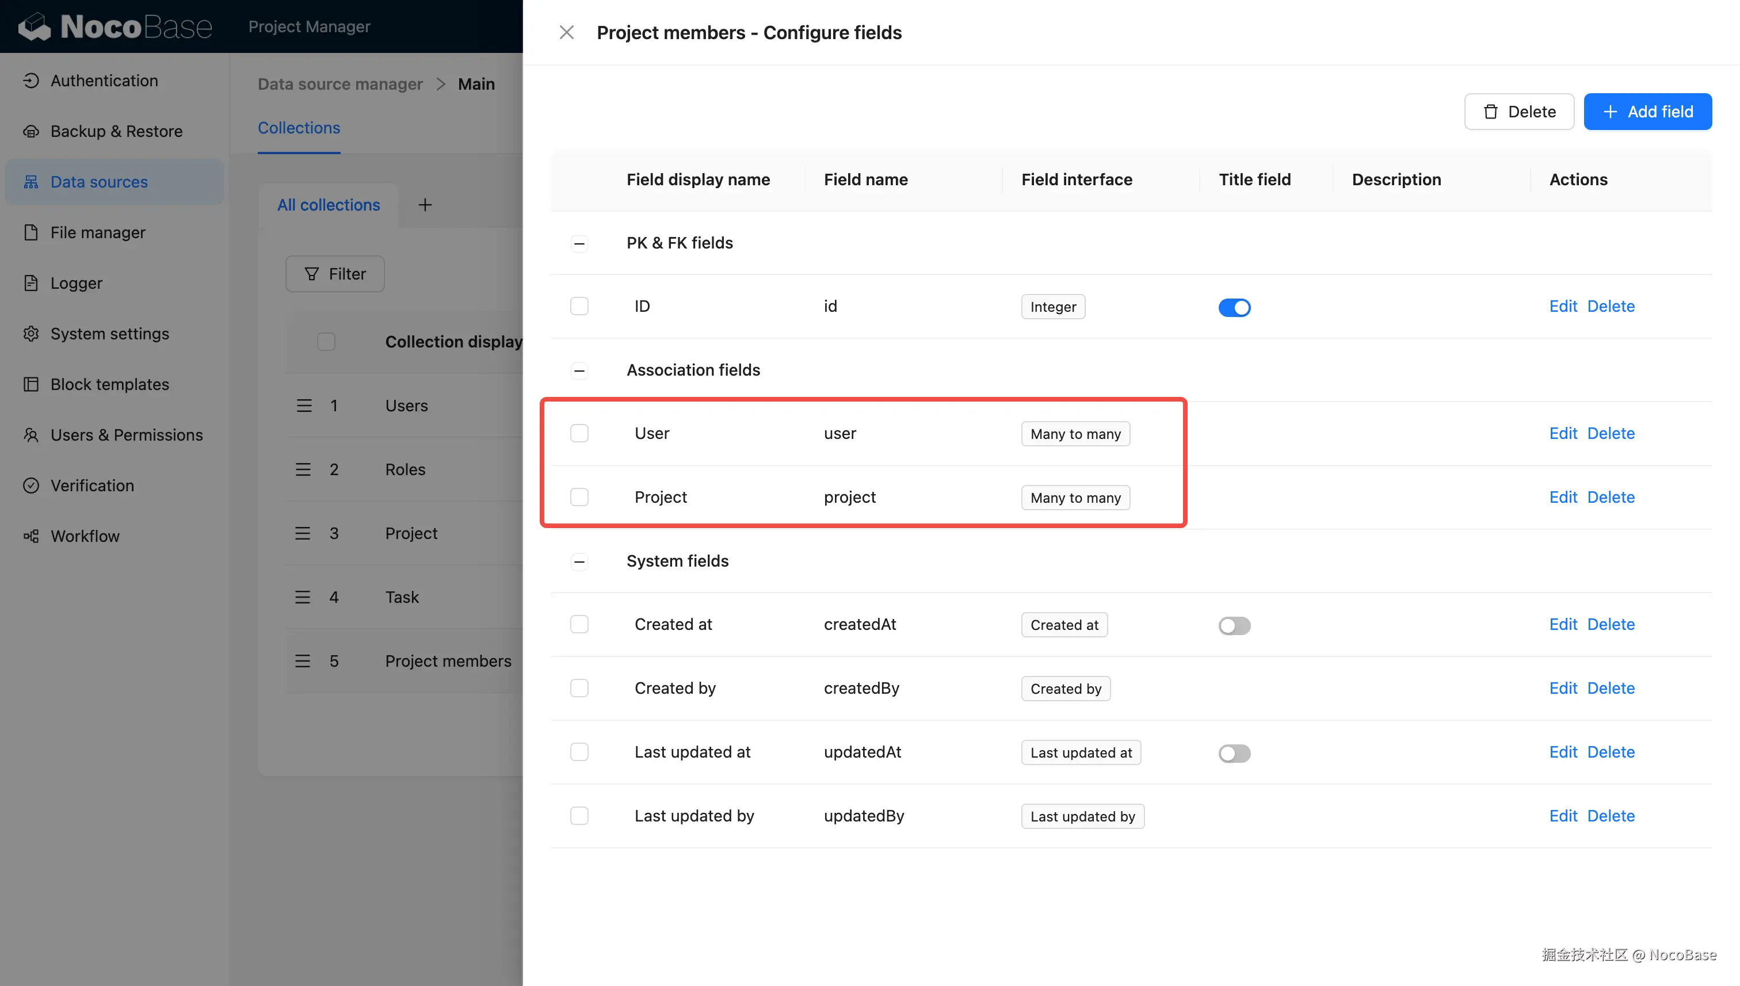Switch to the Collections tab
The height and width of the screenshot is (986, 1740).
pos(299,128)
